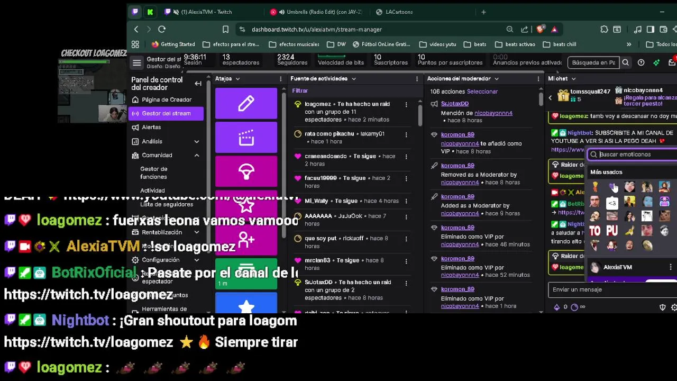The image size is (677, 381).
Task: Open the Atajos panel three-dot menu
Action: point(281,79)
